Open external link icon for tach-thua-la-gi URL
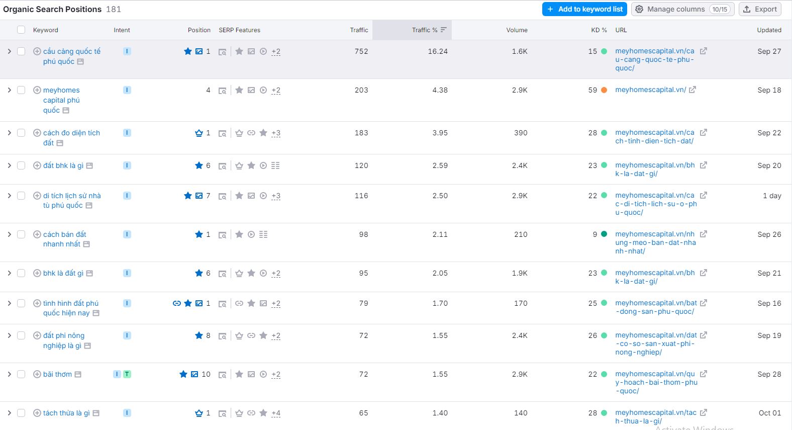Screen dimensions: 792x430 click(704, 412)
